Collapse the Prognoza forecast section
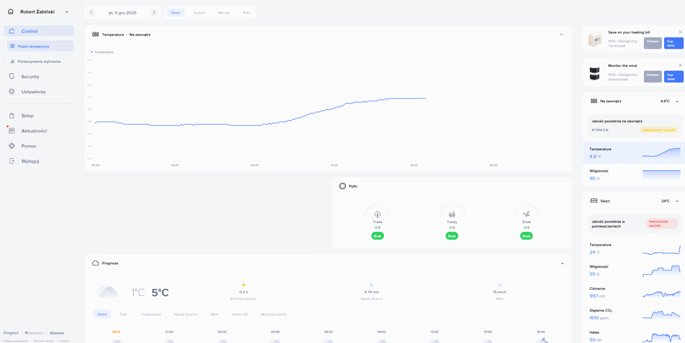 click(562, 263)
